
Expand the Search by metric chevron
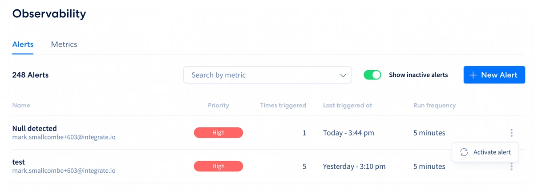click(343, 75)
